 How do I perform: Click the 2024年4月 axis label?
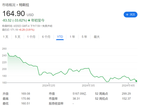128,85
